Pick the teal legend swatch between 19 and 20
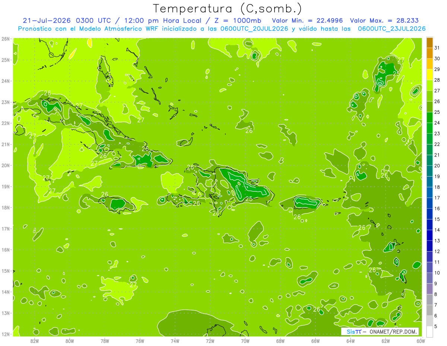 click(x=429, y=171)
